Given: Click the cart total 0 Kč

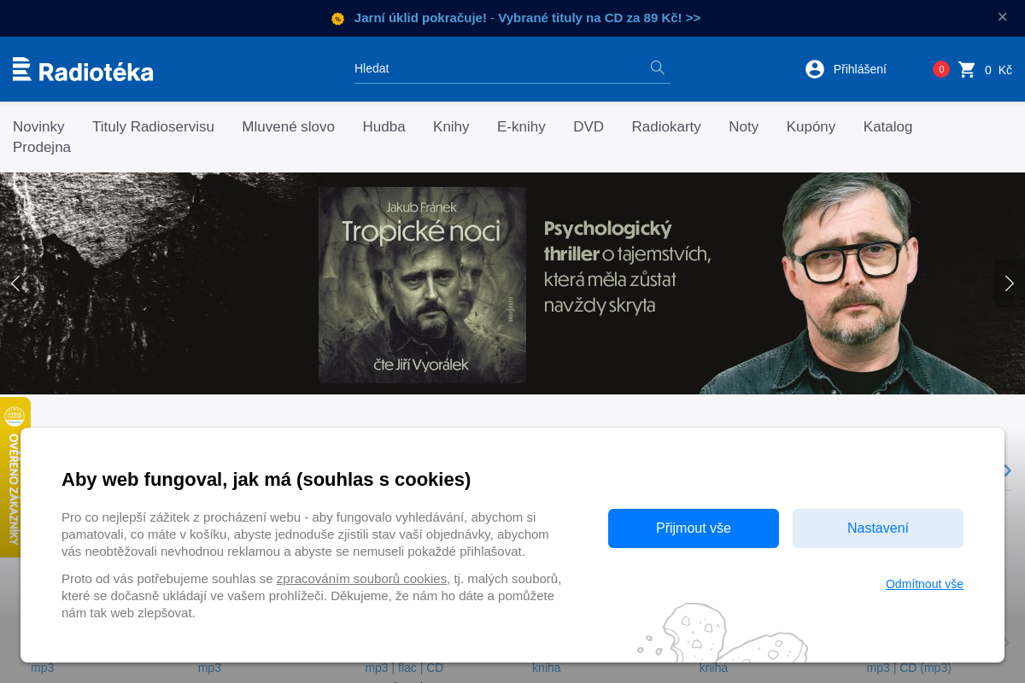Looking at the screenshot, I should click(998, 70).
